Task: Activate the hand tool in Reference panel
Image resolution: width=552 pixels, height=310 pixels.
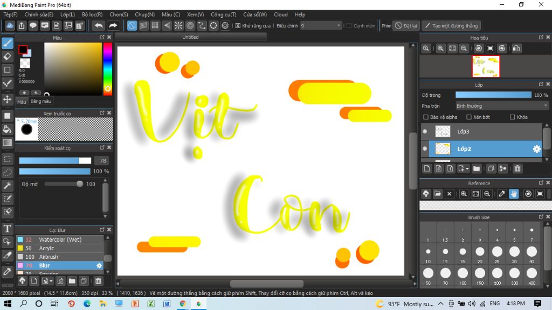Action: (x=514, y=194)
